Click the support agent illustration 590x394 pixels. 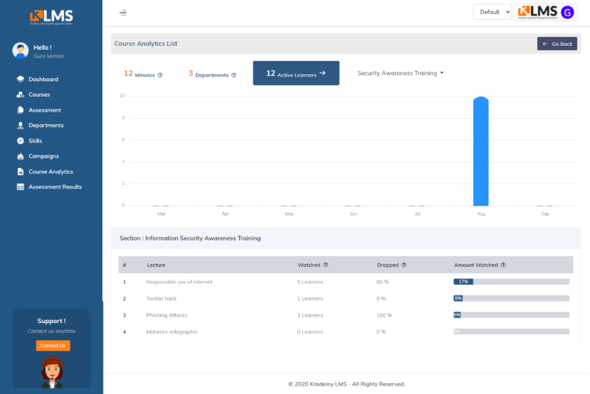(52, 372)
